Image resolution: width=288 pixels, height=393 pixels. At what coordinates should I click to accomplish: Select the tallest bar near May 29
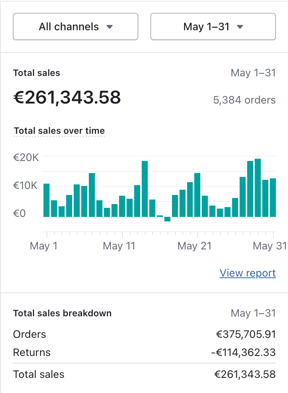(x=258, y=188)
